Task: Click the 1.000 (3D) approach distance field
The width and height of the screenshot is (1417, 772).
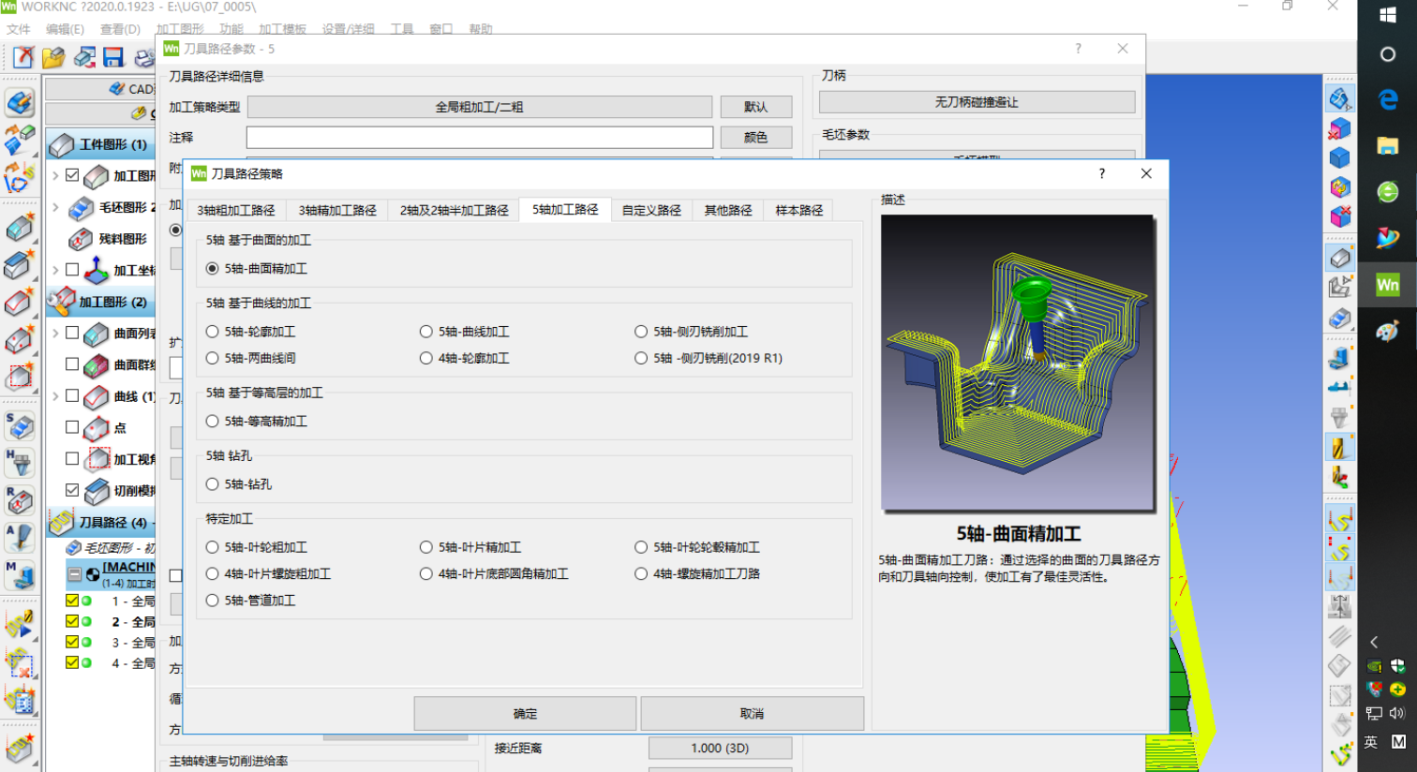Action: (x=720, y=748)
